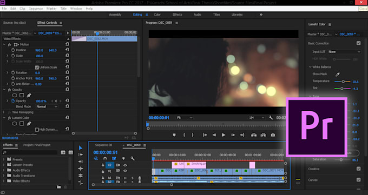Collapse the Motion effect
This screenshot has width=368, height=195.
click(4, 44)
